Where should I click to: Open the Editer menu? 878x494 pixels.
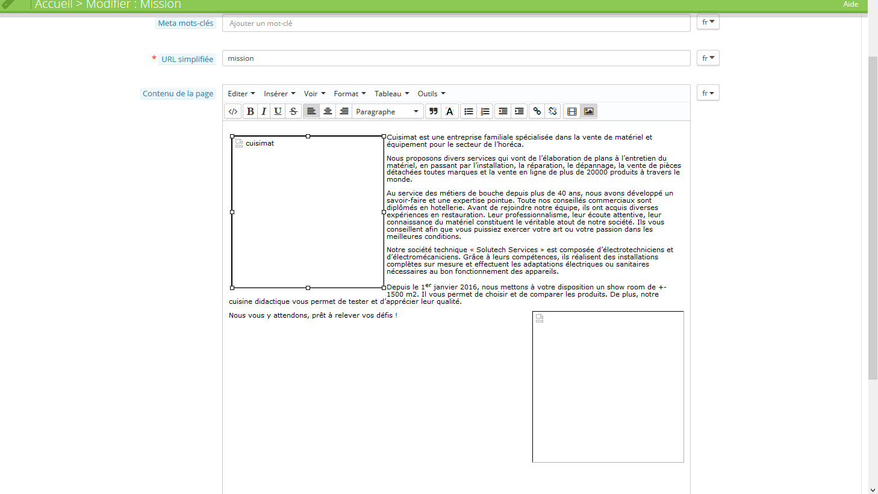pos(241,93)
